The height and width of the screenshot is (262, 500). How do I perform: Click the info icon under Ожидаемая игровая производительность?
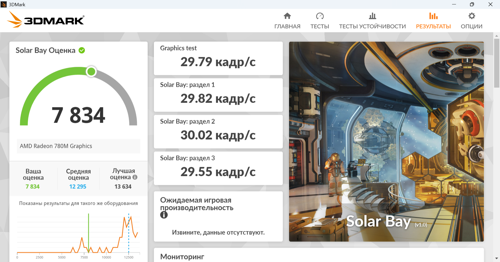coord(164,215)
